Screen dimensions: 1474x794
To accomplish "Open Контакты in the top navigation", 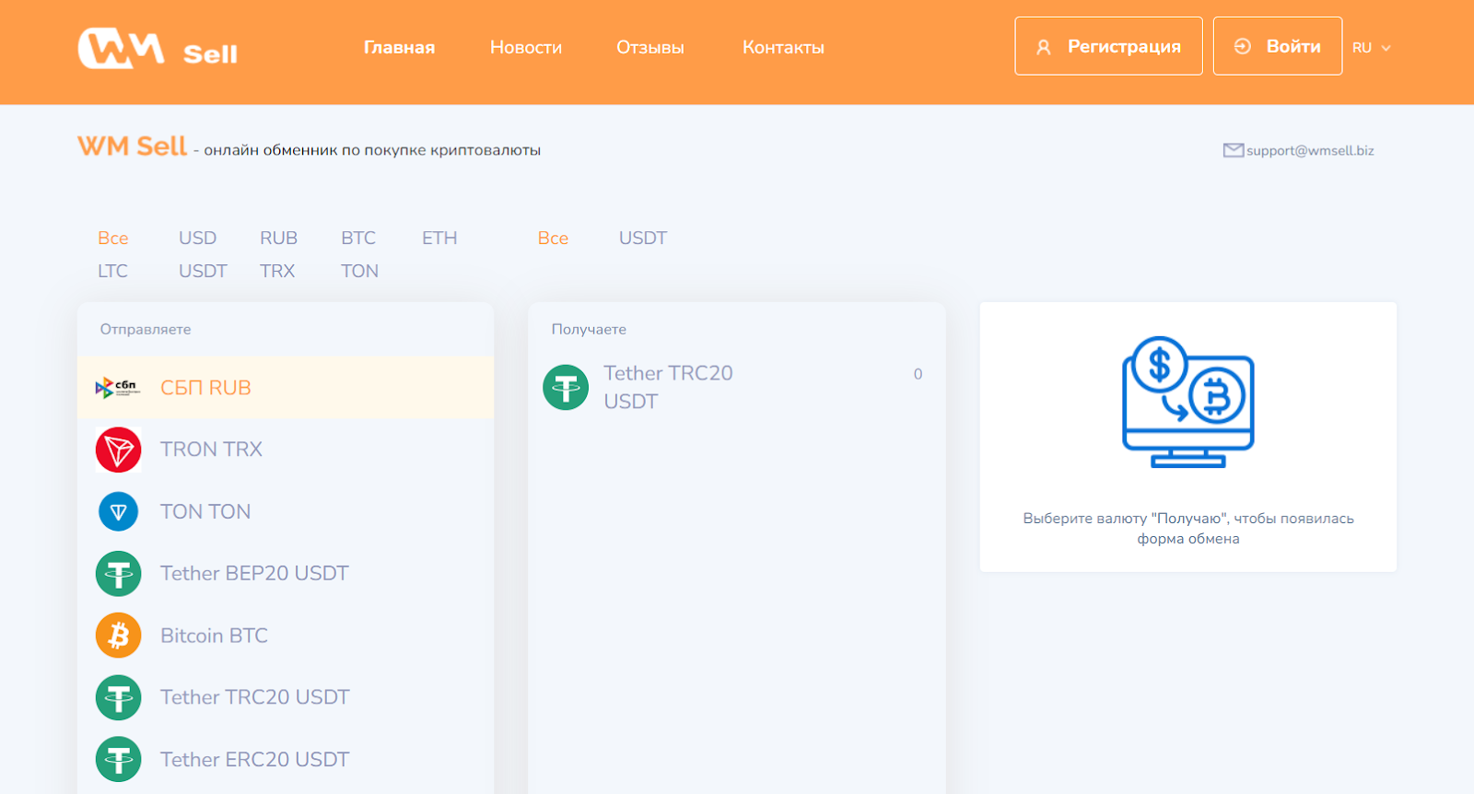I will 783,48.
